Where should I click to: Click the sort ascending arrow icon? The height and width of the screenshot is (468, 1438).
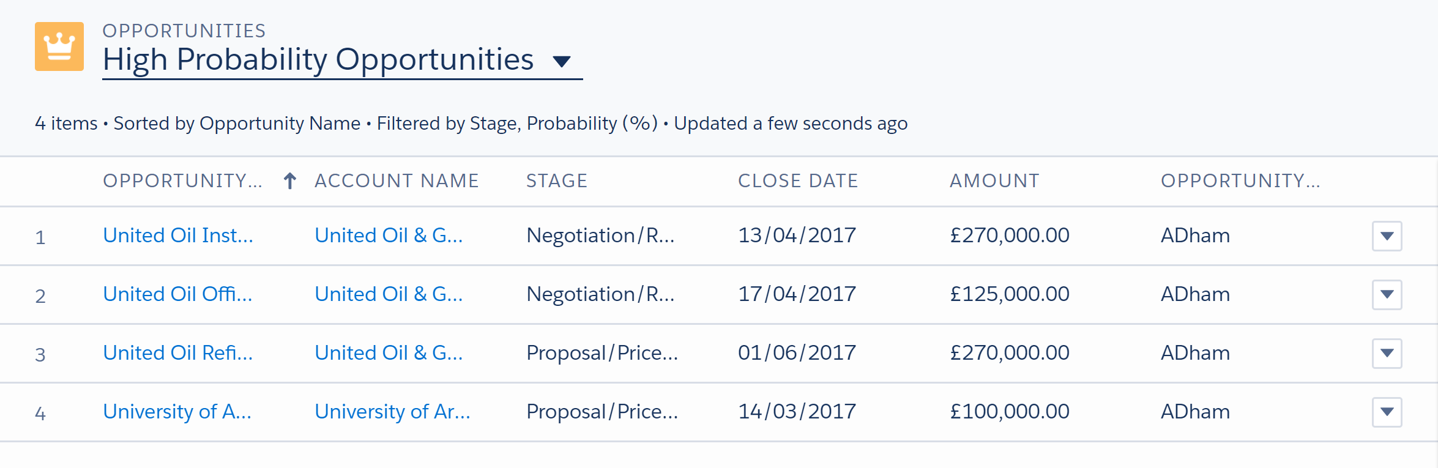(290, 180)
